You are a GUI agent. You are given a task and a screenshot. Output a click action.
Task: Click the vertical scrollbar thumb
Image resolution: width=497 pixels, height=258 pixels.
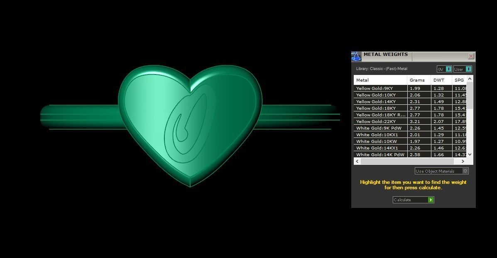pyautogui.click(x=470, y=96)
